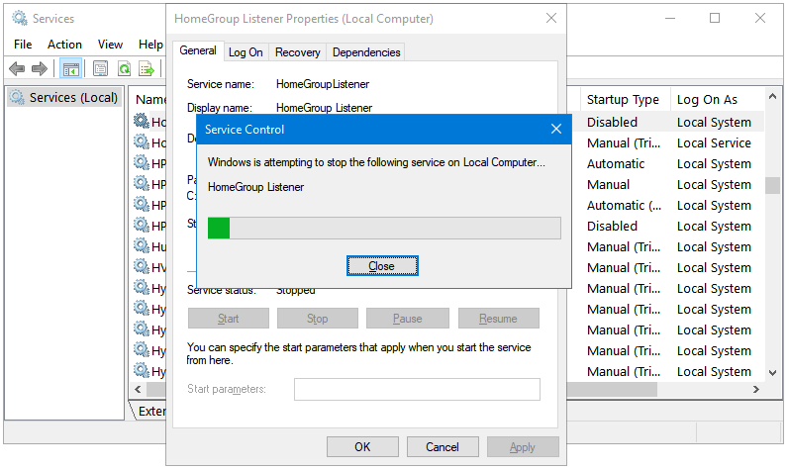This screenshot has width=789, height=470.
Task: Open the Dependencies tab
Action: (x=366, y=52)
